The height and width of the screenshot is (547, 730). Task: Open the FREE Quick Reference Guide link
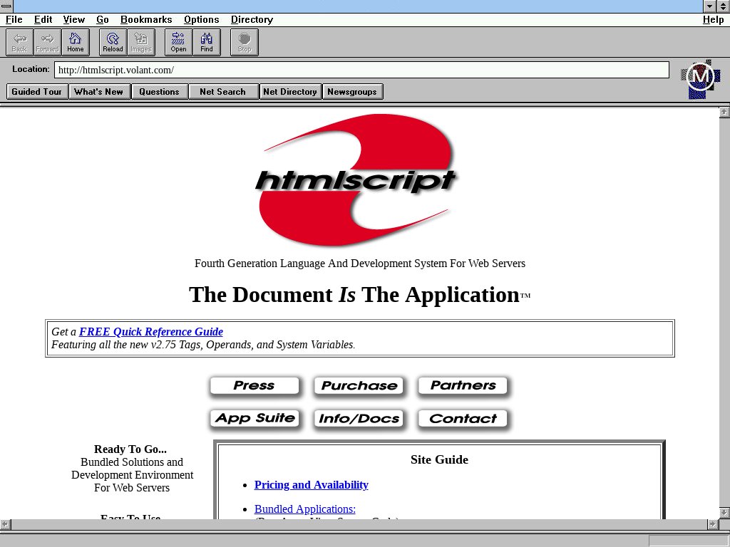click(x=151, y=332)
